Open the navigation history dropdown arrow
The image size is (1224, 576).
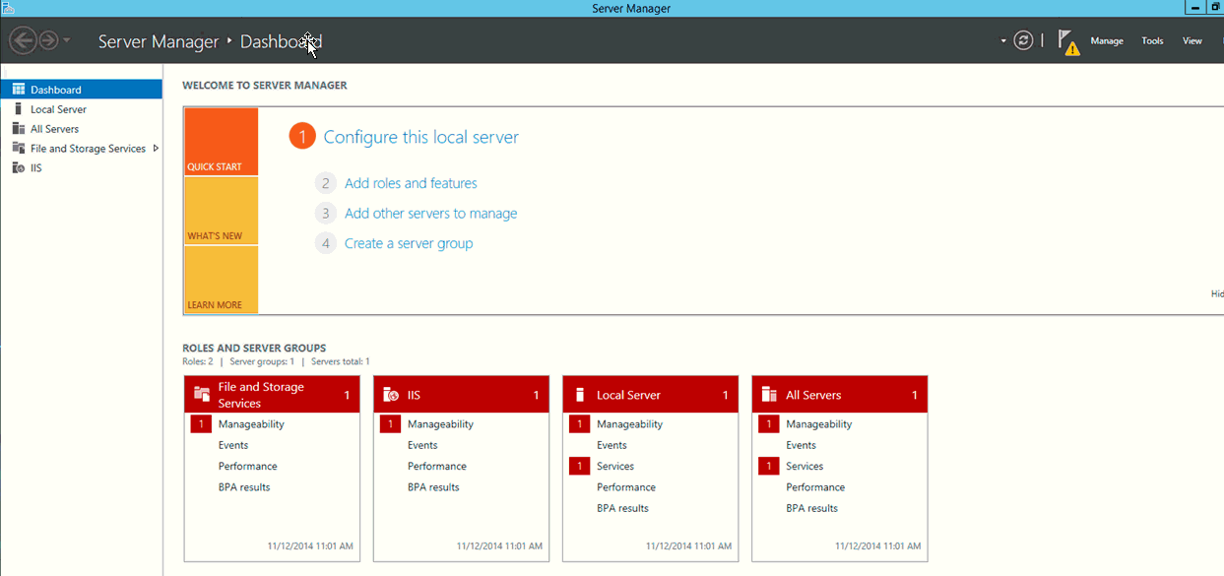(x=66, y=40)
